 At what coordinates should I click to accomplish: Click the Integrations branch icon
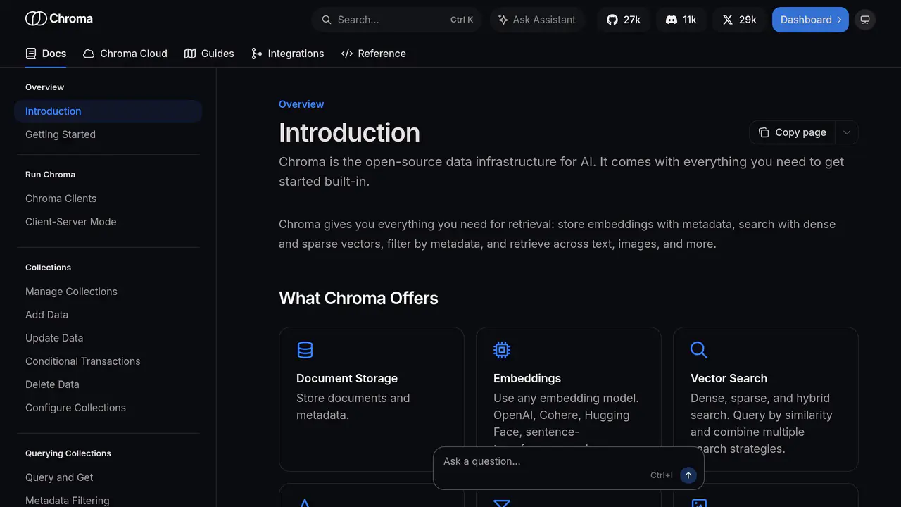(x=256, y=54)
